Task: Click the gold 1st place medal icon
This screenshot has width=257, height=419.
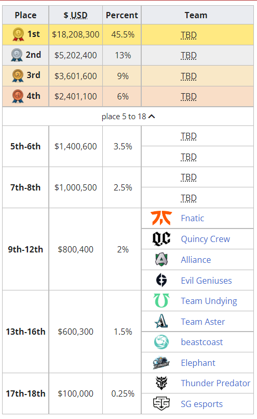Action: 18,35
